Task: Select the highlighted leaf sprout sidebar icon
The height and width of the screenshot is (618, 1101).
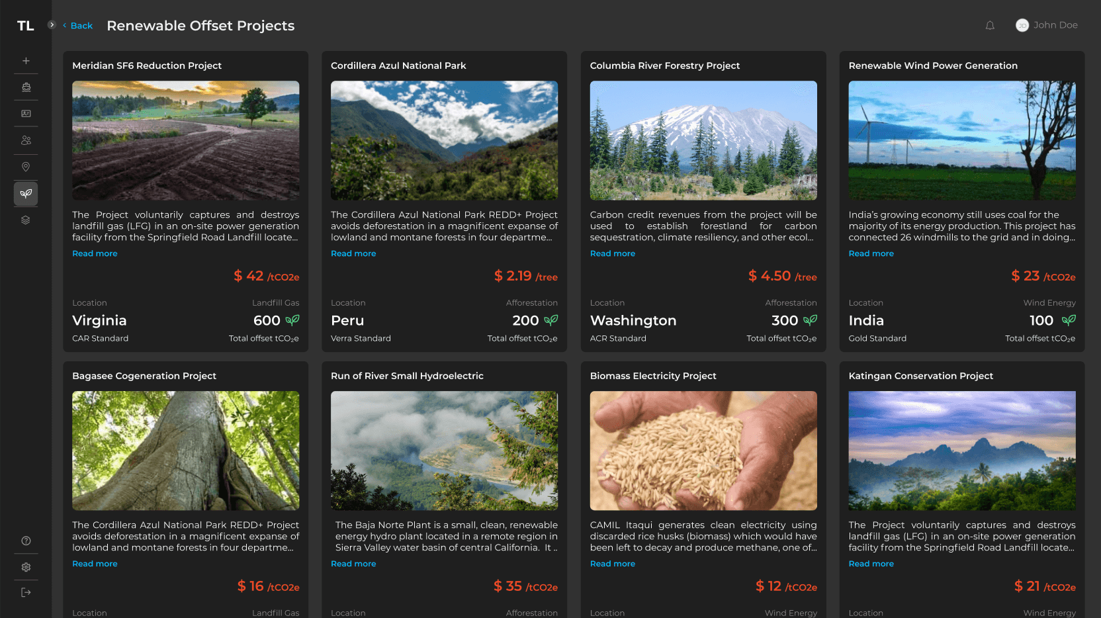Action: (x=26, y=194)
